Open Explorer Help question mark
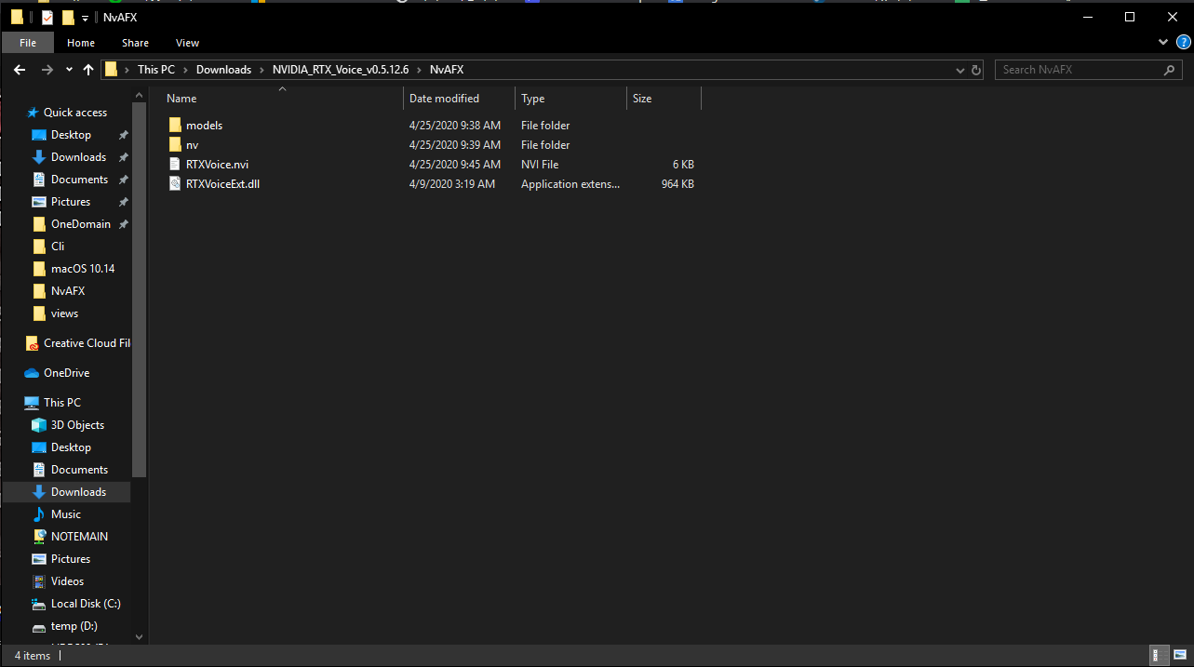The width and height of the screenshot is (1194, 667). 1184,43
